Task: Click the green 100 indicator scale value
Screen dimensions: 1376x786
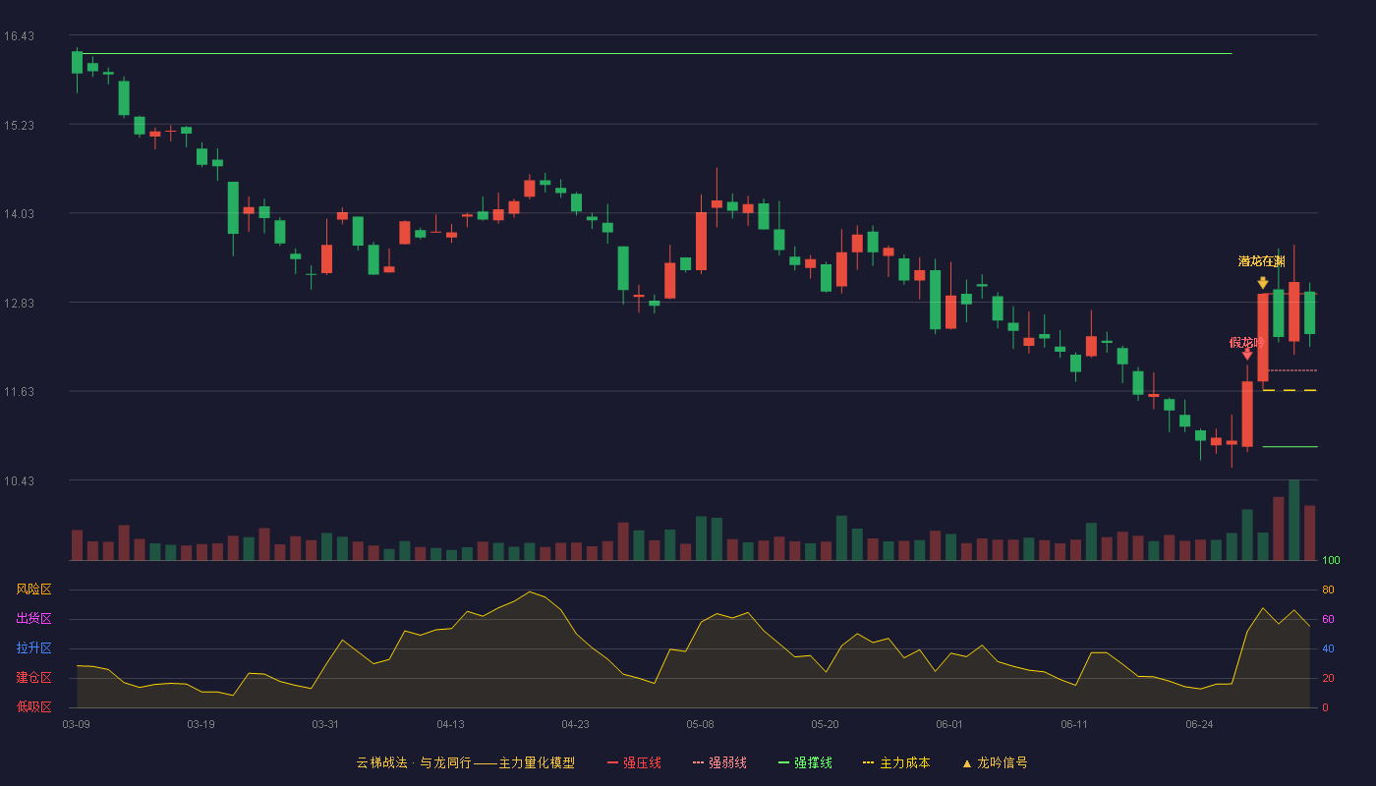Action: 1331,561
